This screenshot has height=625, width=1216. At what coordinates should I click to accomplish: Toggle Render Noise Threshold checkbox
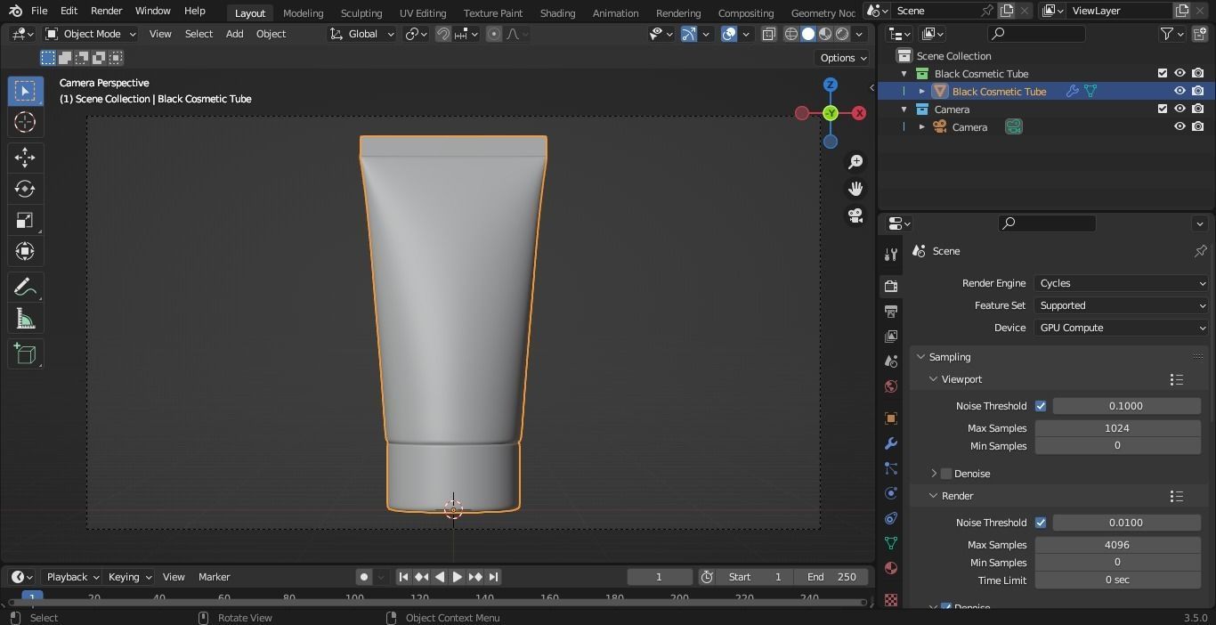(1041, 523)
